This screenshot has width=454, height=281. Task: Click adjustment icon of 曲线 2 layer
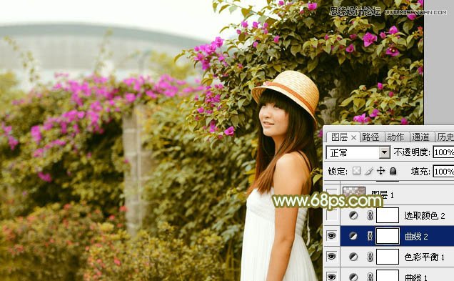click(x=353, y=236)
